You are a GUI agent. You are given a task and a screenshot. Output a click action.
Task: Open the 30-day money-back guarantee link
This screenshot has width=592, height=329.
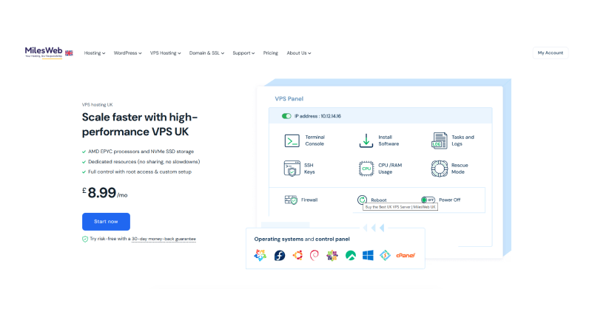(164, 239)
